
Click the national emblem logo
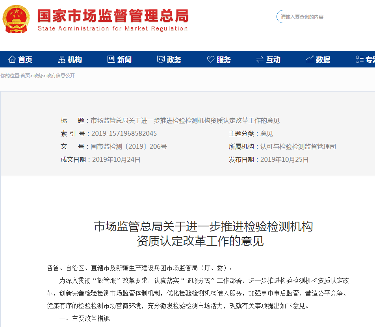click(16, 19)
